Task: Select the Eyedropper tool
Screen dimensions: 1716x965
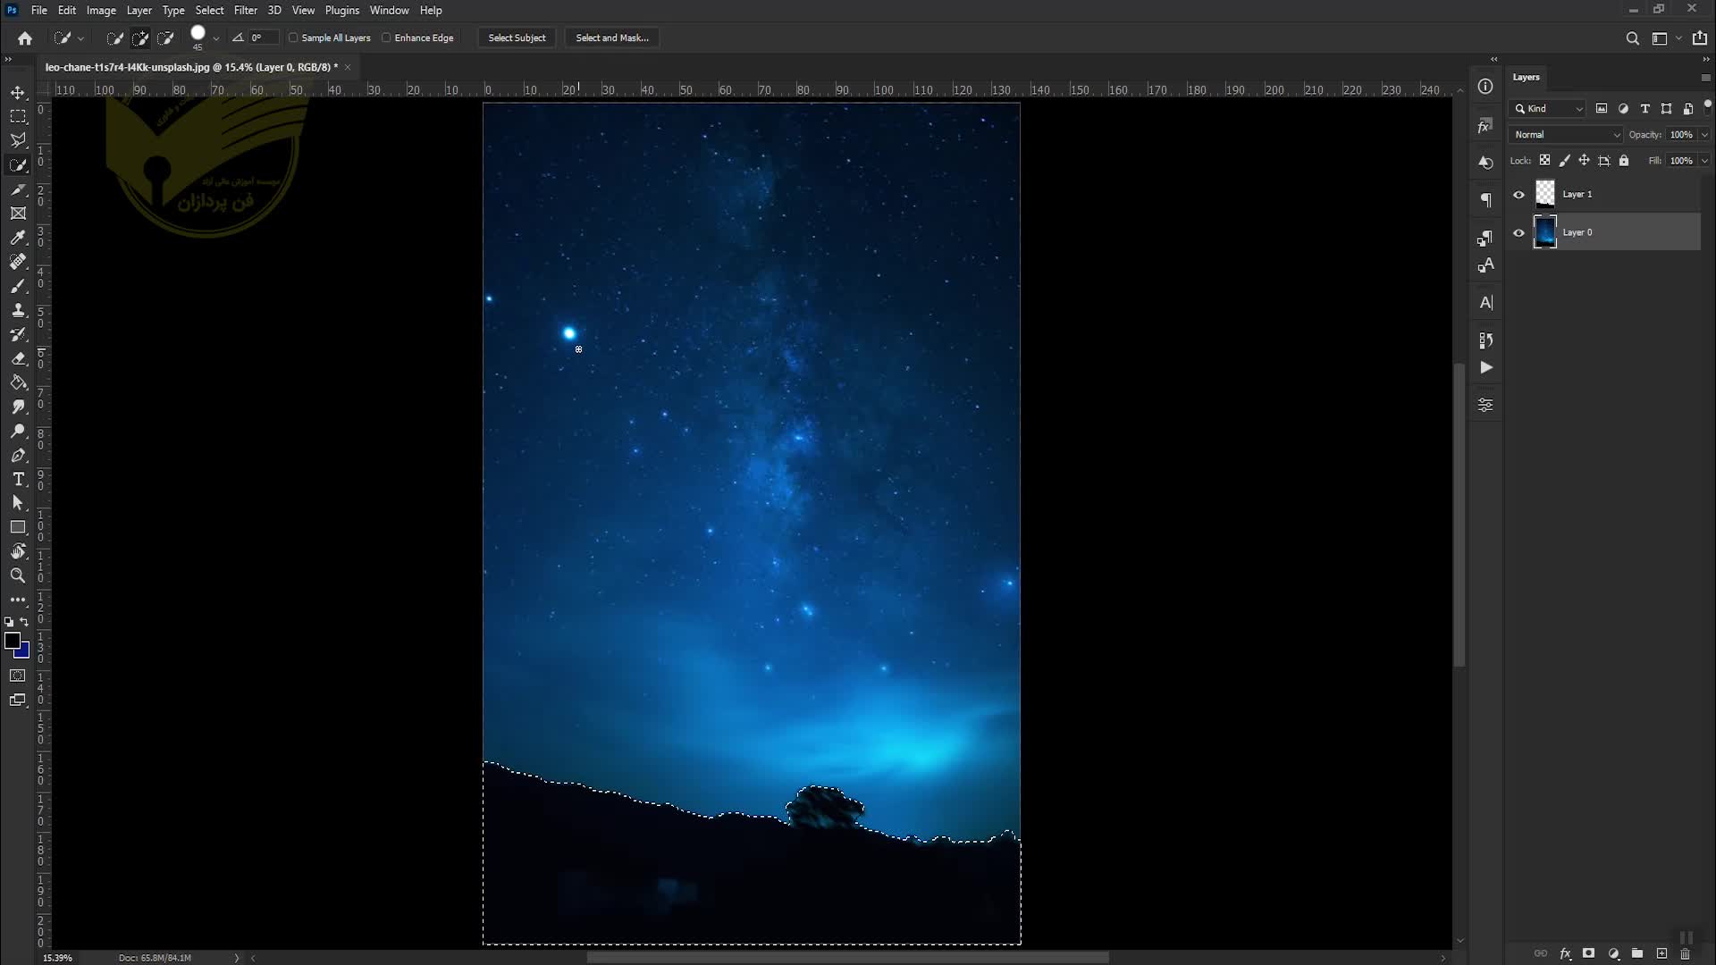Action: coord(18,238)
